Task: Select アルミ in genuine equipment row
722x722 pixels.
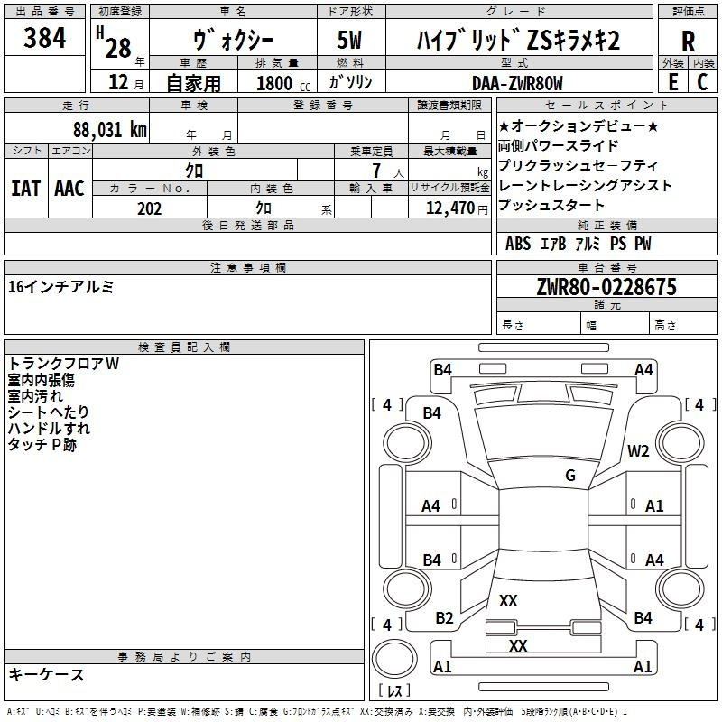Action: (x=588, y=243)
